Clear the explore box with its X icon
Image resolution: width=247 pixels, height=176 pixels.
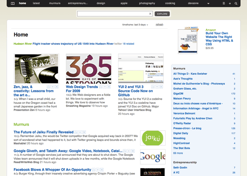tap(150, 14)
